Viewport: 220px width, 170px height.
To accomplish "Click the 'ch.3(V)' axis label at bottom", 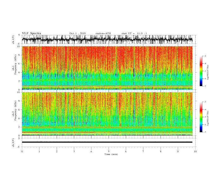I will pos(13,142).
